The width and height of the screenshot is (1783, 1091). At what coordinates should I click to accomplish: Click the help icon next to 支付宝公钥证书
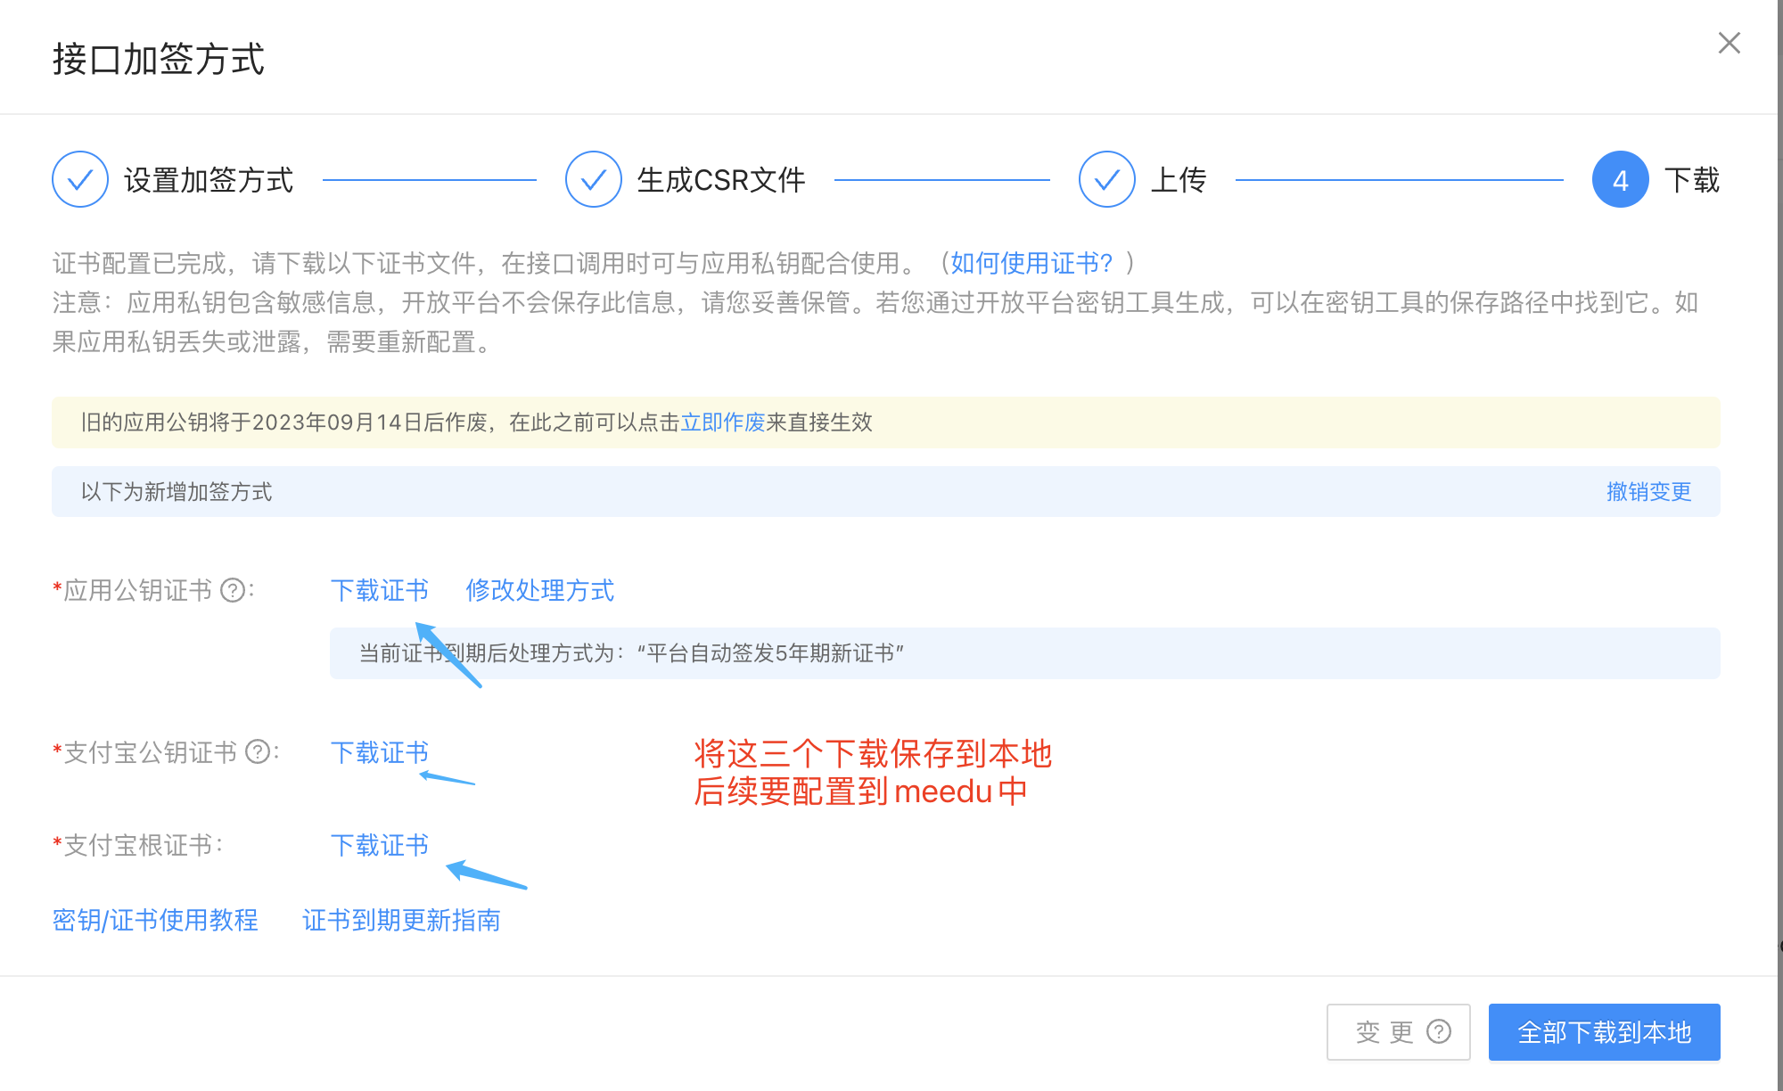click(258, 752)
